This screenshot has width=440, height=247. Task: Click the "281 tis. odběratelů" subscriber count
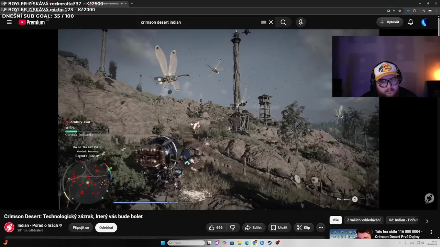(x=30, y=230)
